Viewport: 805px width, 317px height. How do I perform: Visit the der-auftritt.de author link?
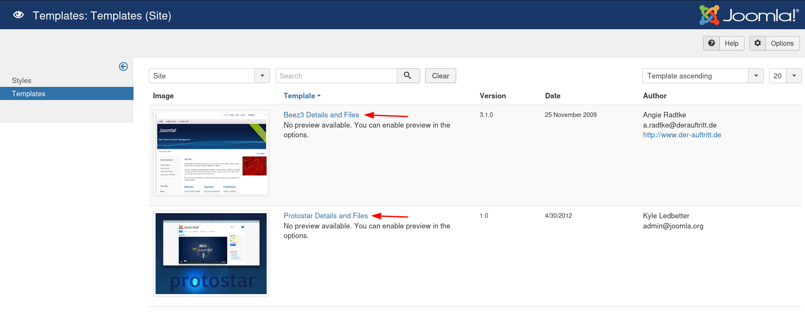point(682,135)
